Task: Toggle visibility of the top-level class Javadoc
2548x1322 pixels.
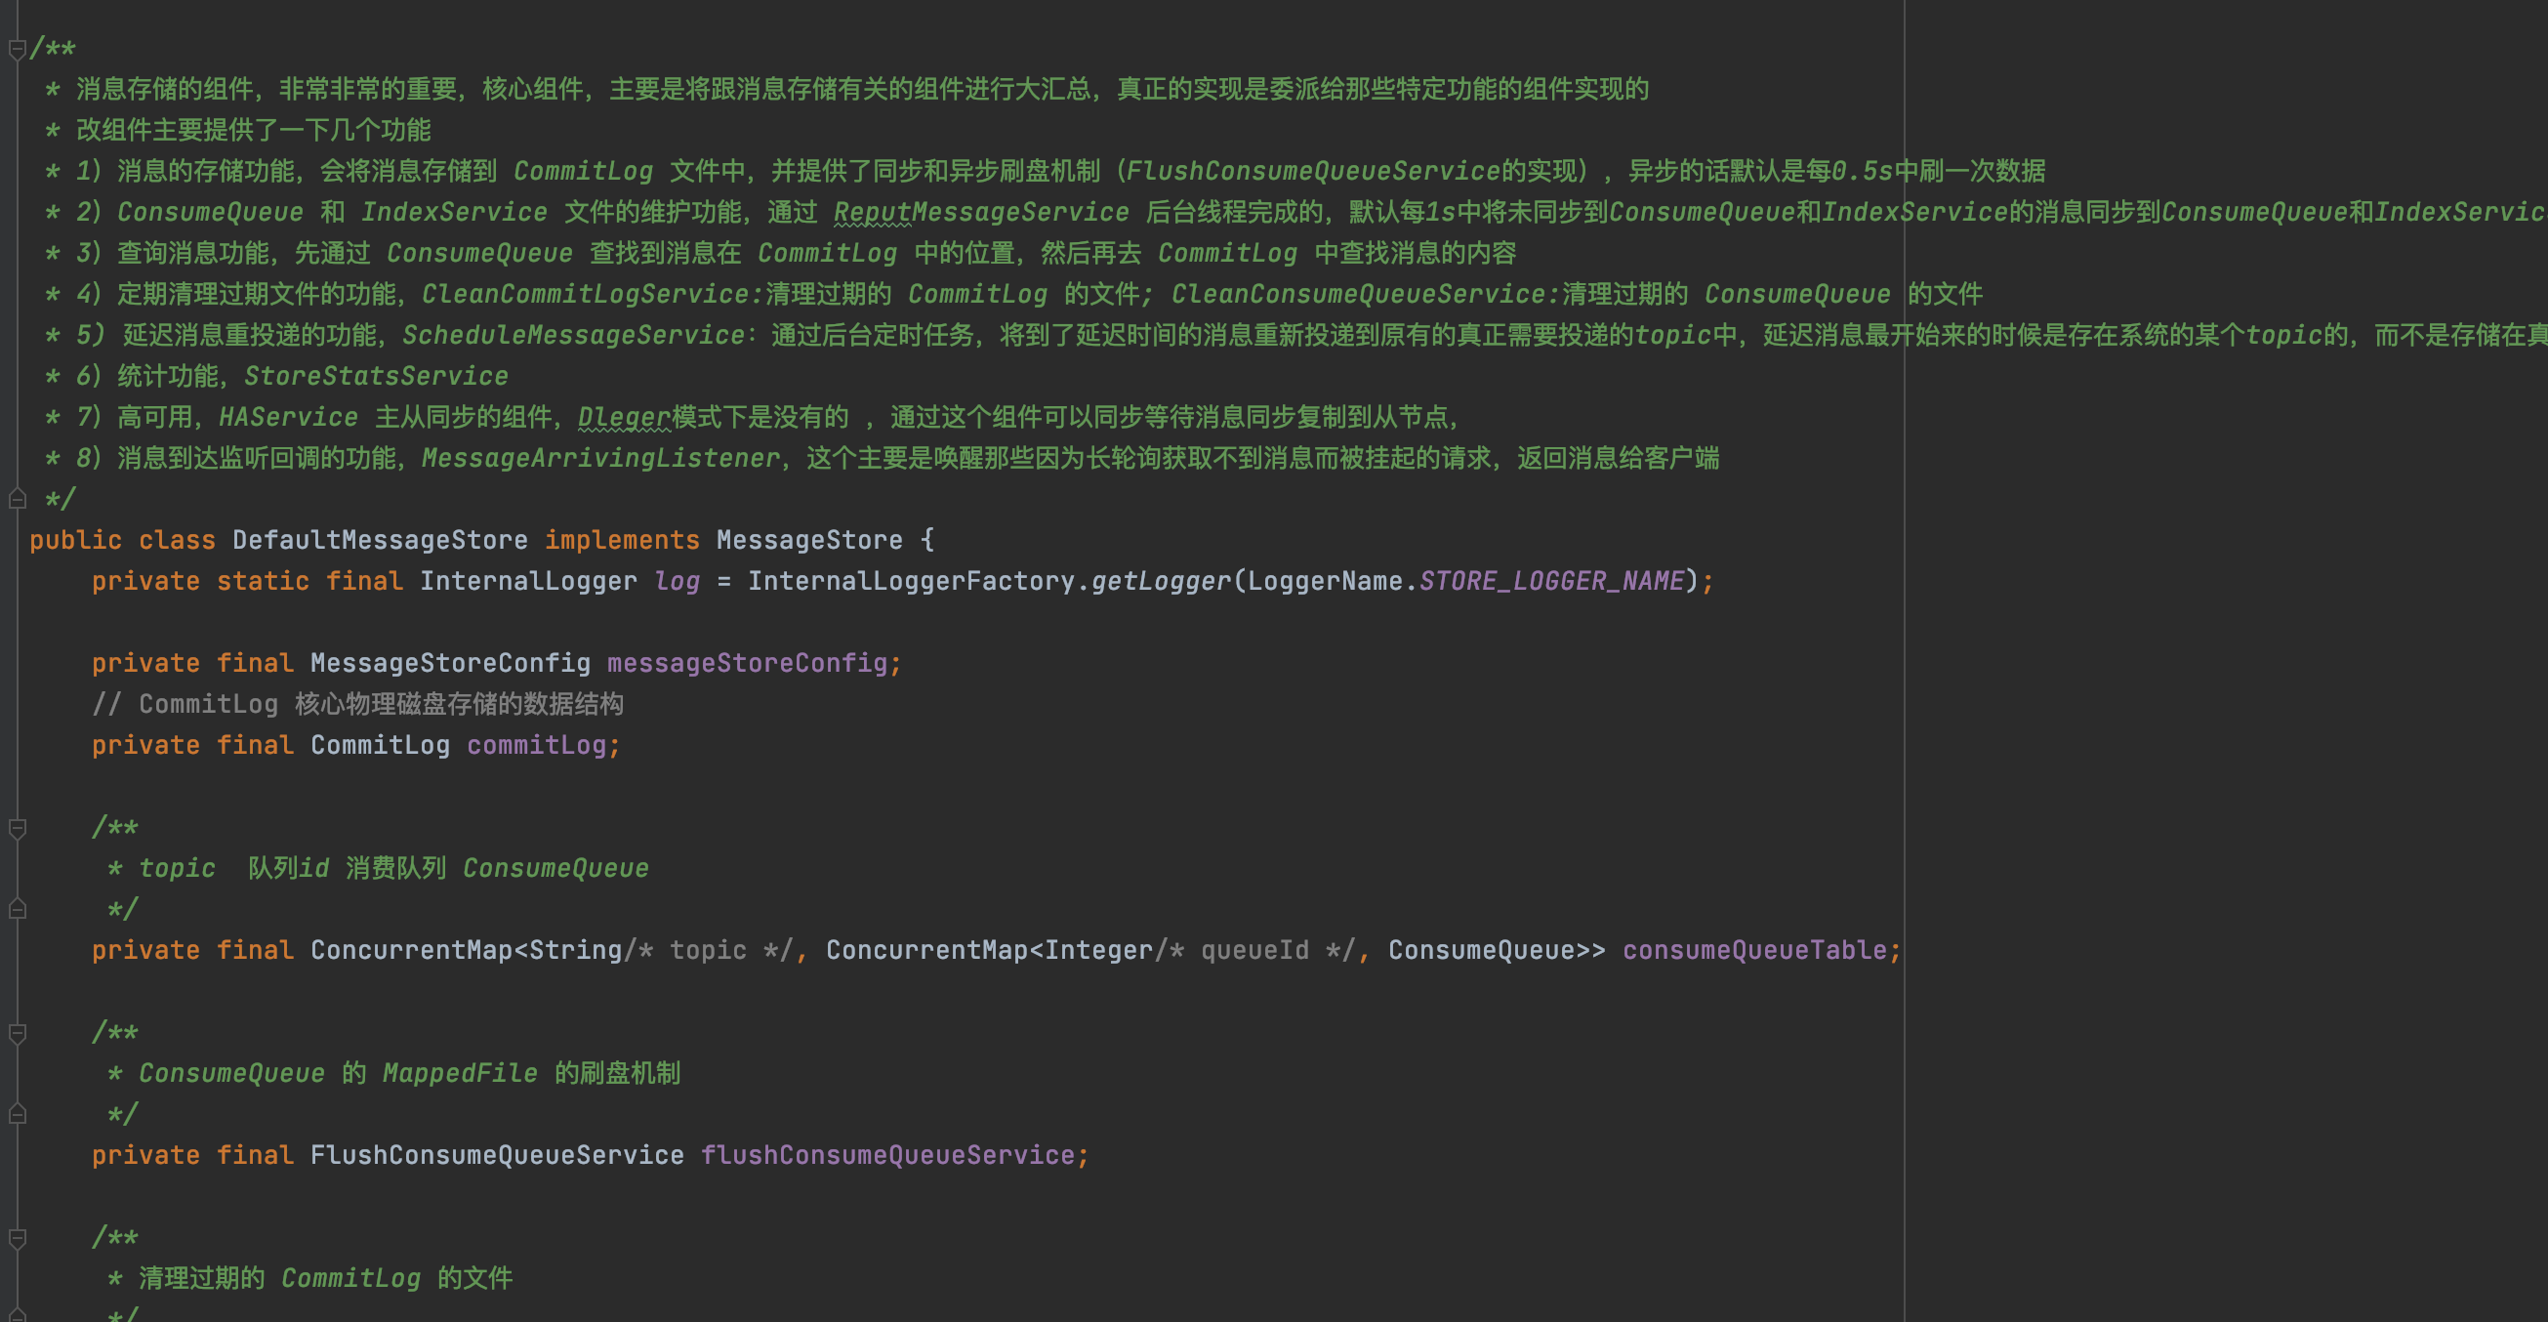Action: pyautogui.click(x=14, y=37)
